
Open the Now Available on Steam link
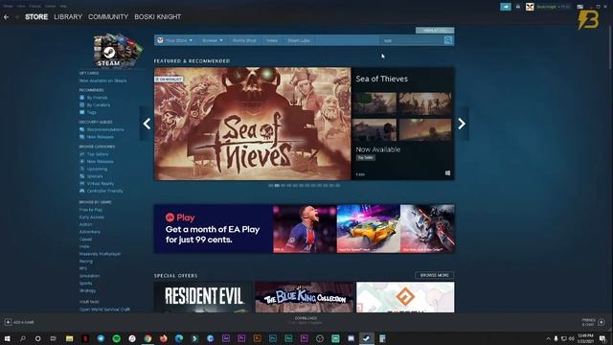[102, 80]
